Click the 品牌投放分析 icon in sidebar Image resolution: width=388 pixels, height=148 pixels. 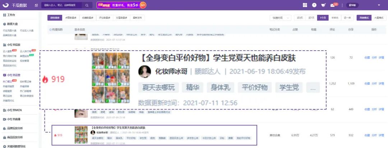[4, 128]
